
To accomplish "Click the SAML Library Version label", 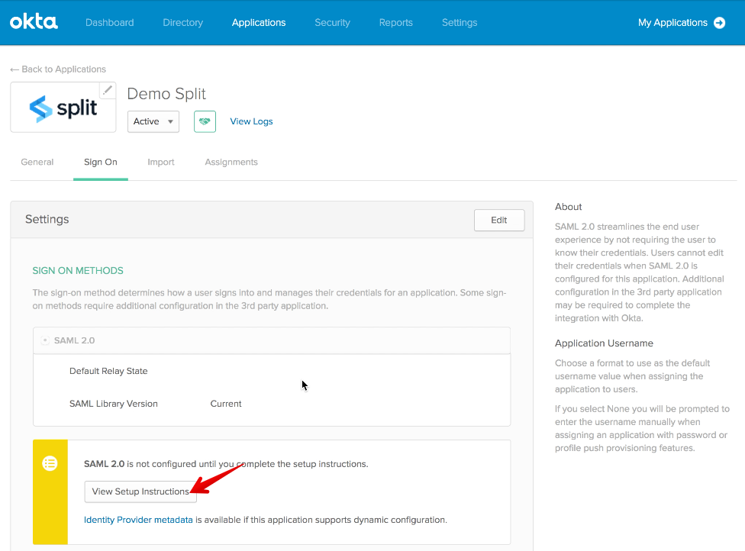I will (114, 404).
